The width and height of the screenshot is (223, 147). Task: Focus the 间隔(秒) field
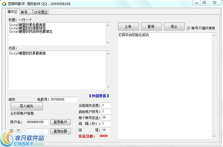(106, 124)
